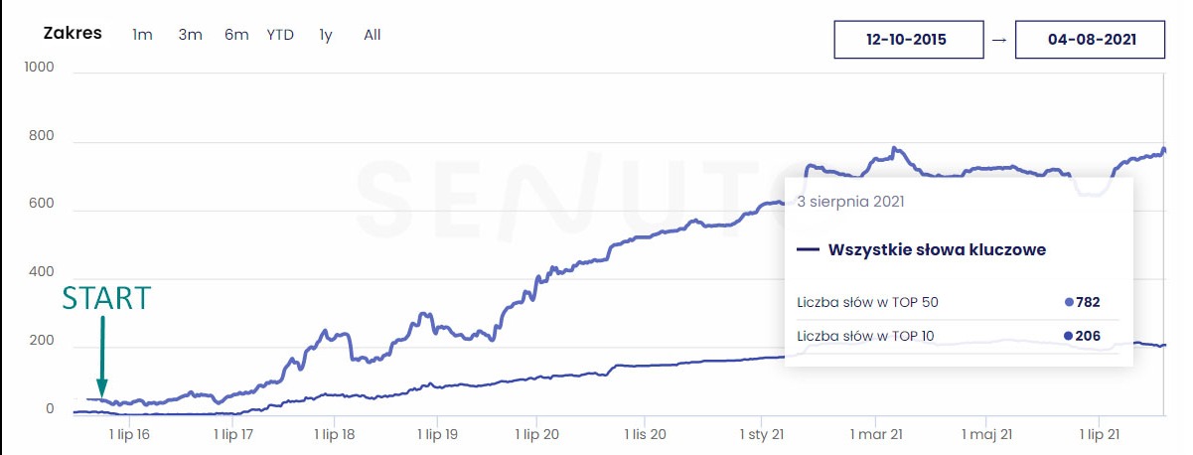The height and width of the screenshot is (455, 1193).
Task: Open the end date field 04-08-2021
Action: [1090, 40]
